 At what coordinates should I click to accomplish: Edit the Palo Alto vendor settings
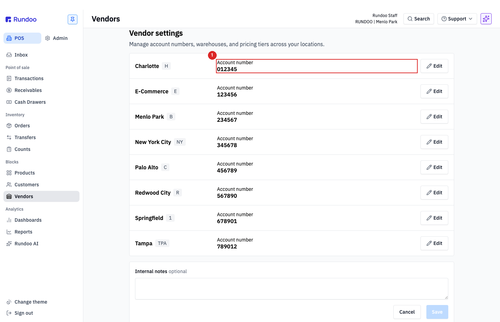point(434,167)
